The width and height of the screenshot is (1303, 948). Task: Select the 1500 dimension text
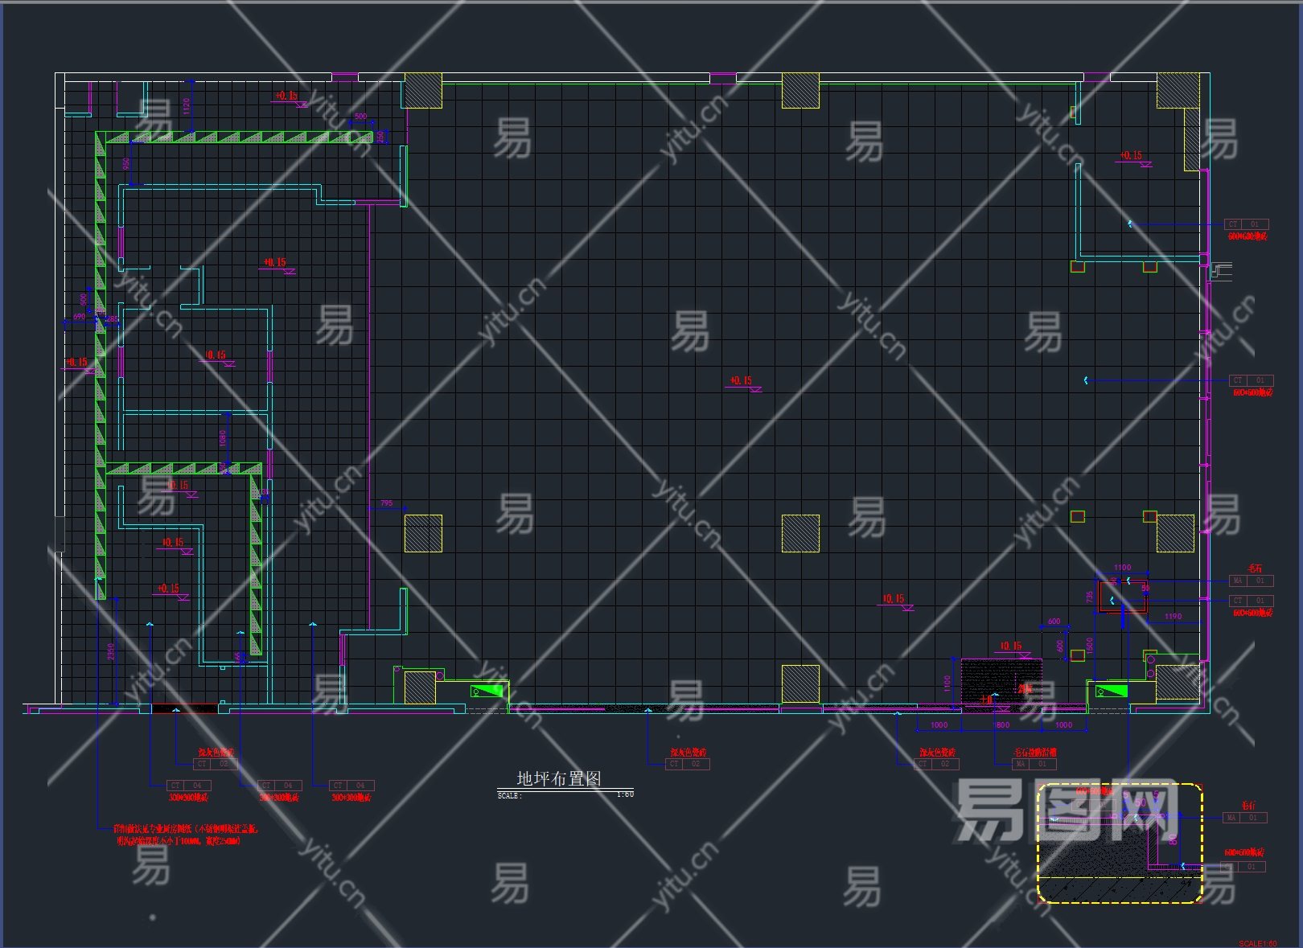tap(1090, 646)
